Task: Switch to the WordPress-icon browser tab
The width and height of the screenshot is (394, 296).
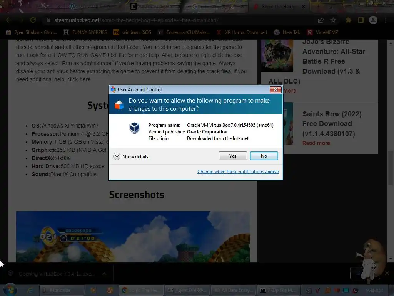Action: coord(95,7)
